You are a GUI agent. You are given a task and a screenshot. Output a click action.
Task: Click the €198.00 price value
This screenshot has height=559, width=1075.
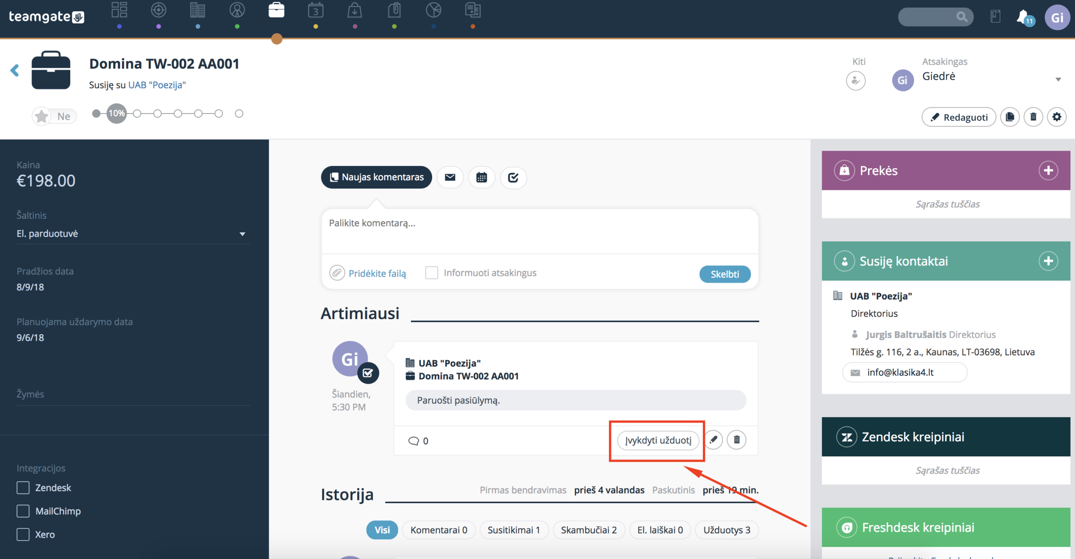point(46,181)
